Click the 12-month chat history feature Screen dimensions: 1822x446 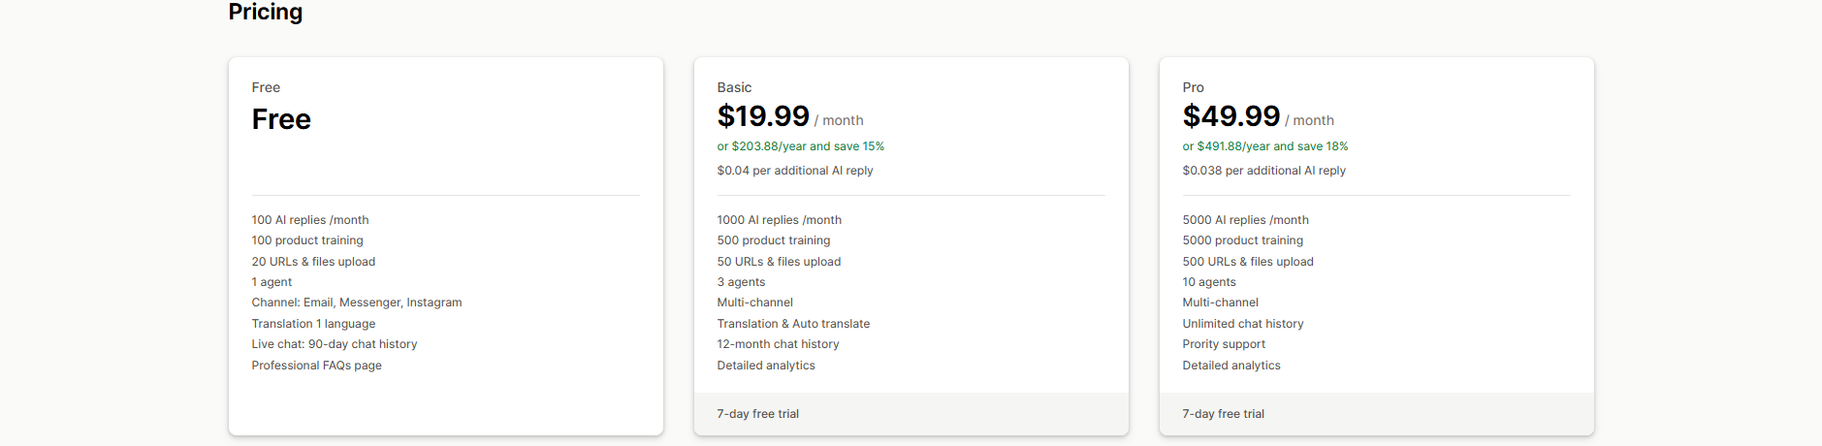tap(778, 344)
